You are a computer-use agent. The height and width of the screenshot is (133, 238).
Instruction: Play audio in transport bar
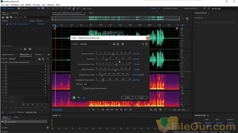click(94, 110)
